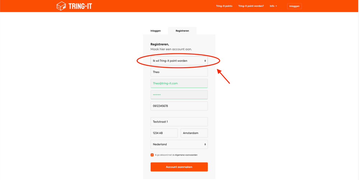Screen dimensions: 359x180
Task: Click the Teststraat 1 address field
Action: 179,122
